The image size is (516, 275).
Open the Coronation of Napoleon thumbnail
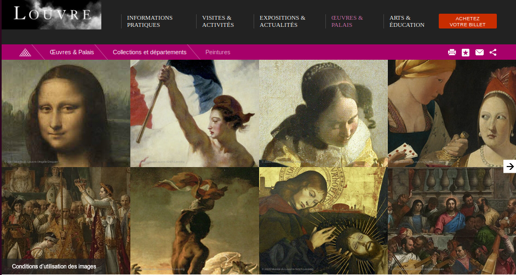tap(66, 220)
